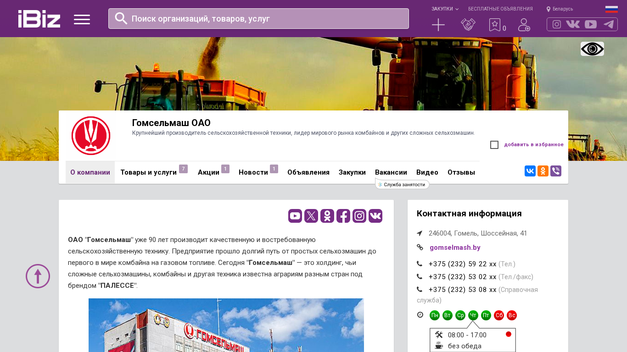Click the iBiz logo
This screenshot has height=352, width=627.
pos(39,19)
